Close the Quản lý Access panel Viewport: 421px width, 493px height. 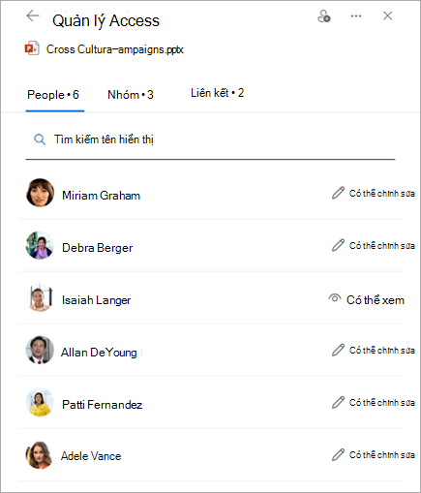coord(387,15)
